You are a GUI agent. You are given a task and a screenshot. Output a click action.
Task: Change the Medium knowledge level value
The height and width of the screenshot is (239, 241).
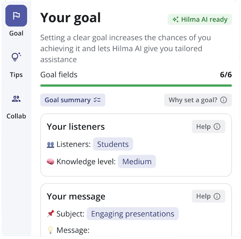pyautogui.click(x=137, y=162)
